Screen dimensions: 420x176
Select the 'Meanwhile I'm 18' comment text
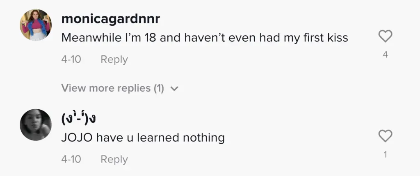[204, 38]
